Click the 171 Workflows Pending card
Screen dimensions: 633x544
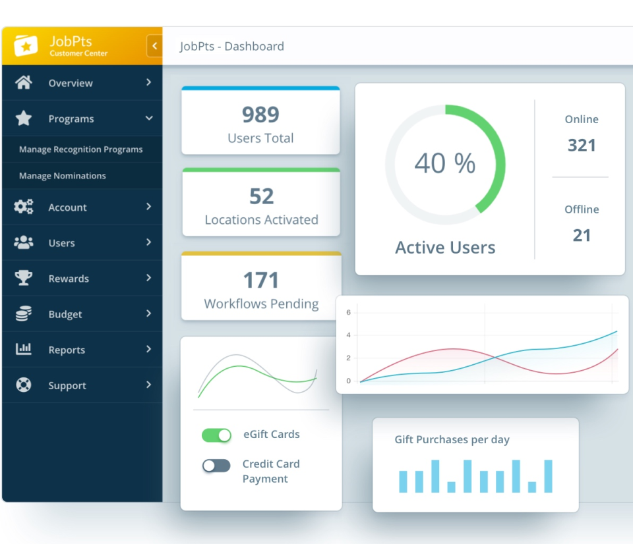coord(261,286)
